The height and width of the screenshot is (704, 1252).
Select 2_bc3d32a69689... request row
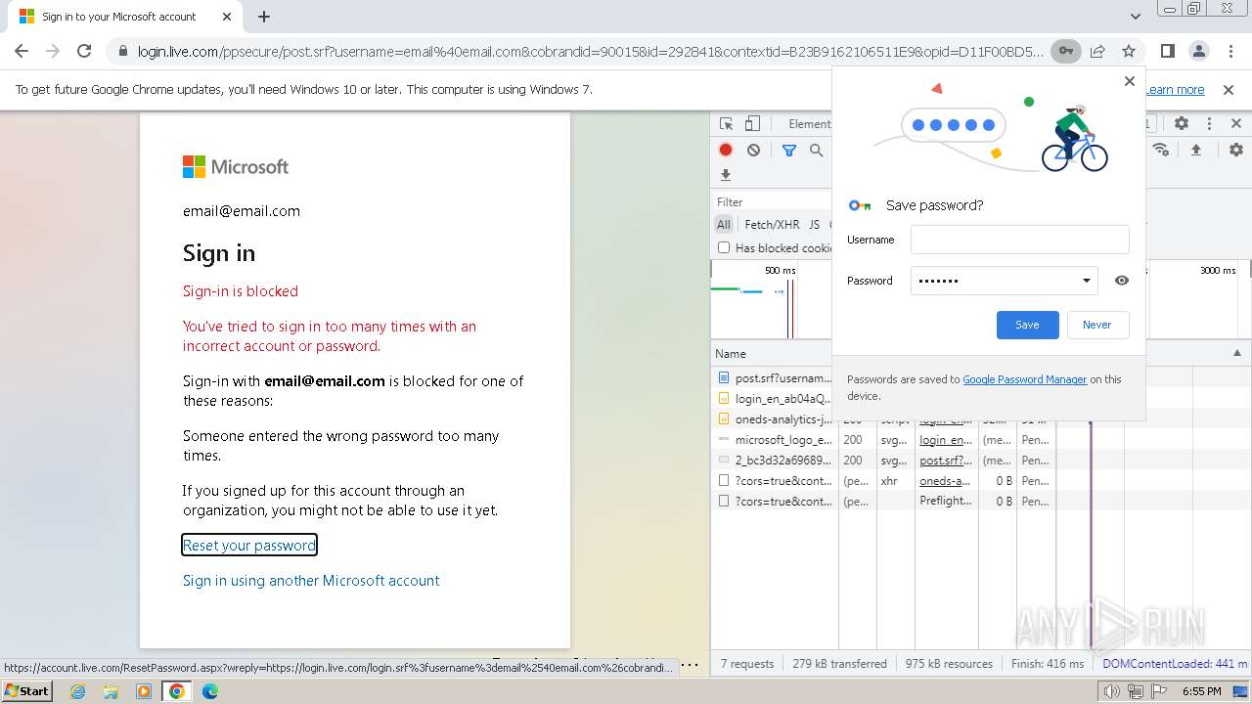pos(774,460)
